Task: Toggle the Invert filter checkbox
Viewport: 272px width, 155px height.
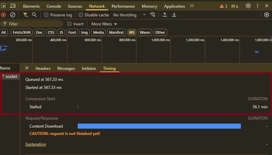Action: tap(69, 24)
